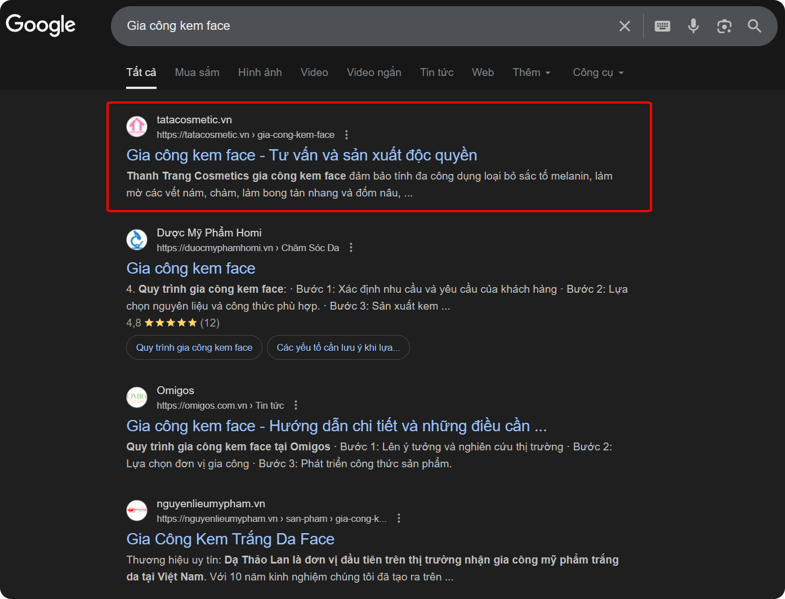785x599 pixels.
Task: Click 'Quy trình gia công kem face' chip
Action: tap(194, 347)
